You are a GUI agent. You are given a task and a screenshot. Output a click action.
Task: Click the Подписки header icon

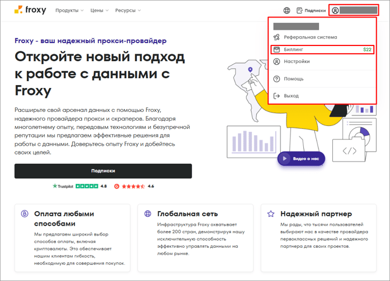pyautogui.click(x=300, y=10)
